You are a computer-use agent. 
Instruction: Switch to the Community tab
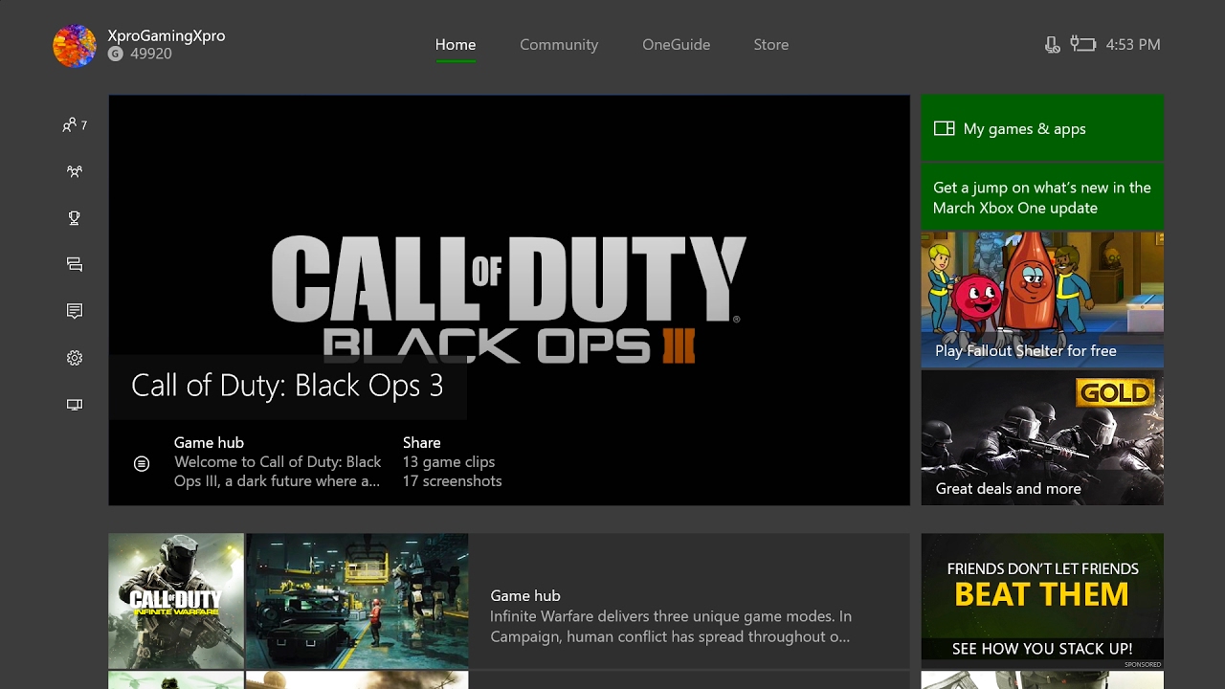coord(559,45)
